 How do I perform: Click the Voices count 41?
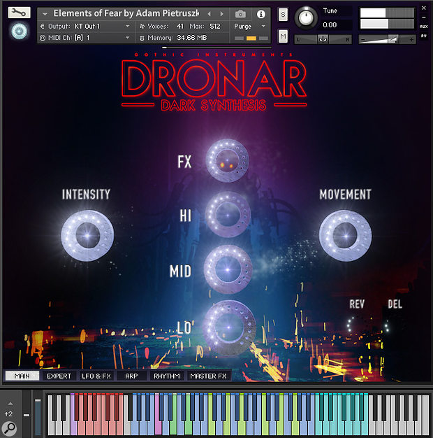(180, 27)
